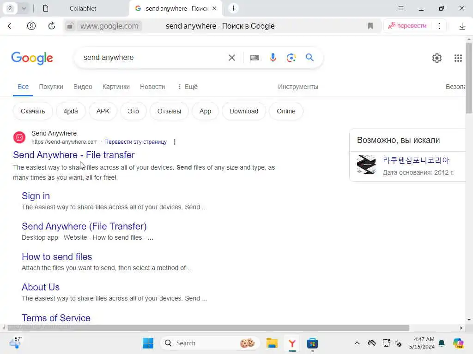Viewport: 473px width, 354px height.
Task: Bookmark this page with the bookmark icon
Action: coord(370,26)
